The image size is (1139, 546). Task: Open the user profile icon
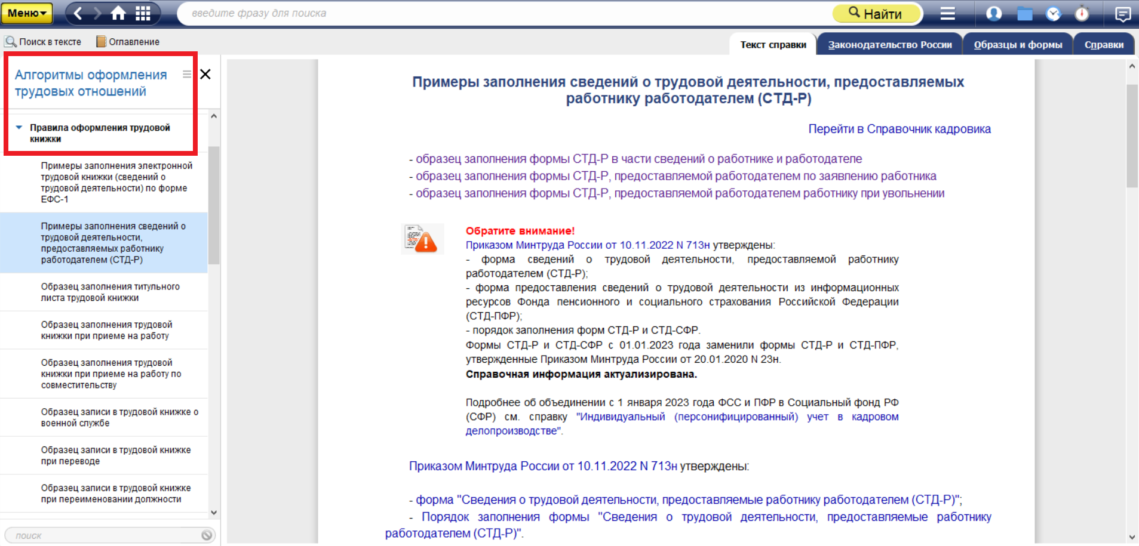[x=994, y=13]
